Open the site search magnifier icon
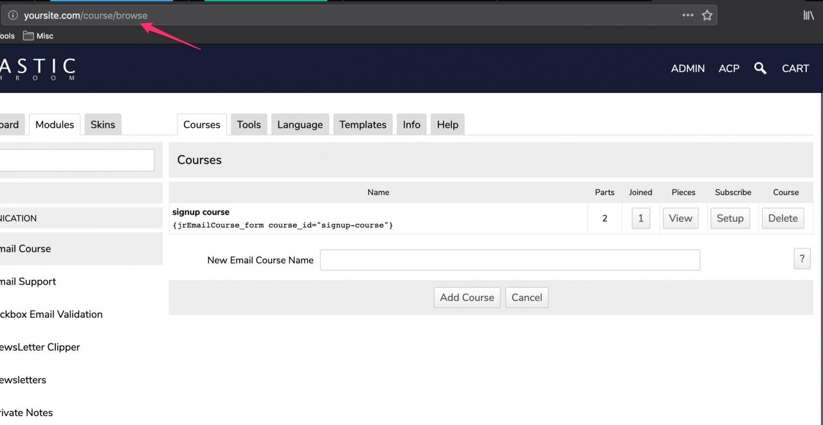This screenshot has width=823, height=425. [x=760, y=68]
